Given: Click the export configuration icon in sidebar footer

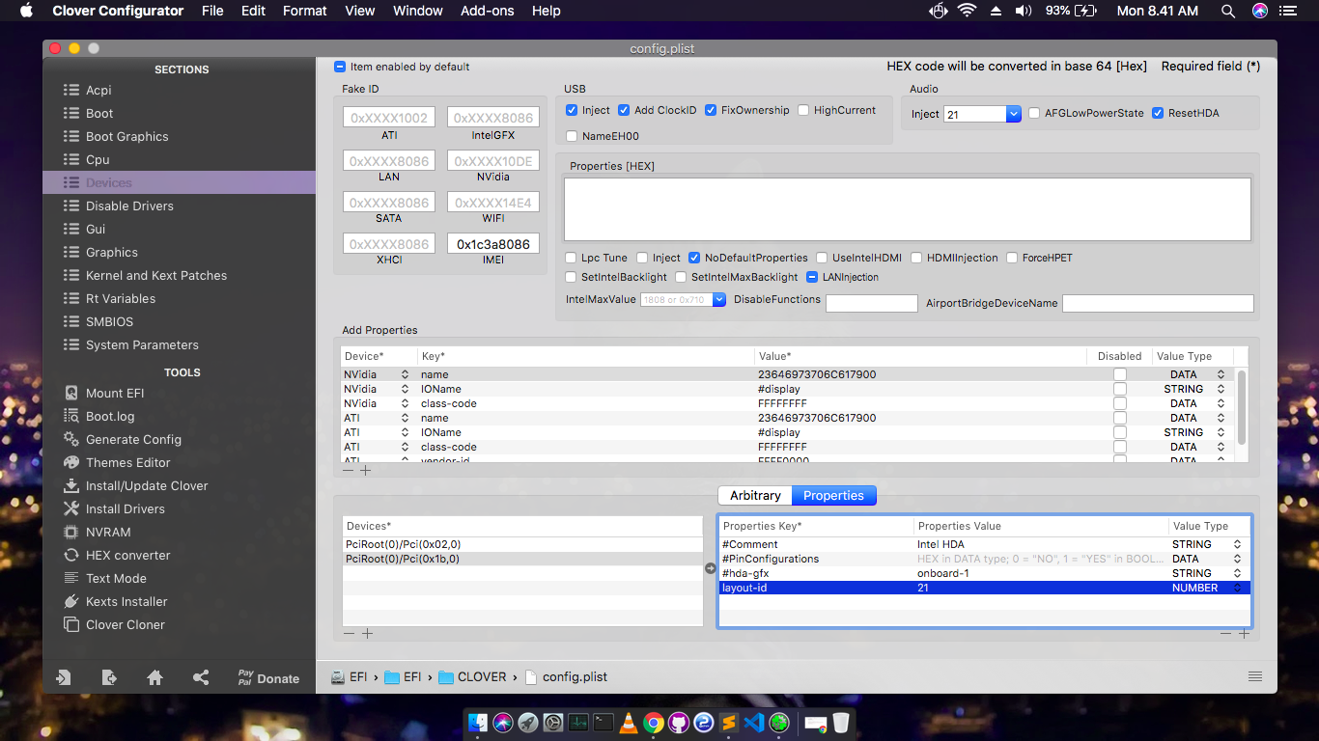Looking at the screenshot, I should click(x=109, y=677).
